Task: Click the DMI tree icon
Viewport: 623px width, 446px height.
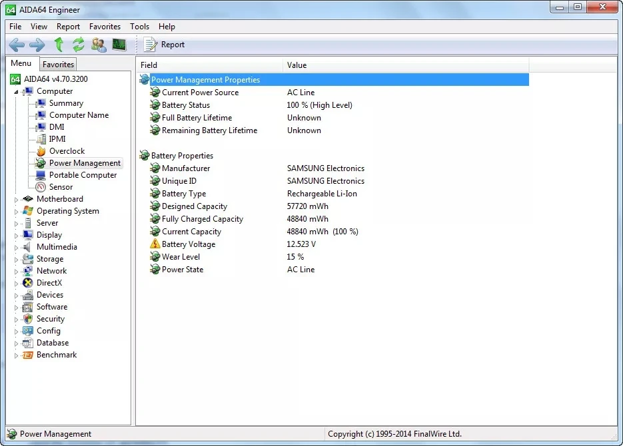Action: (x=41, y=127)
